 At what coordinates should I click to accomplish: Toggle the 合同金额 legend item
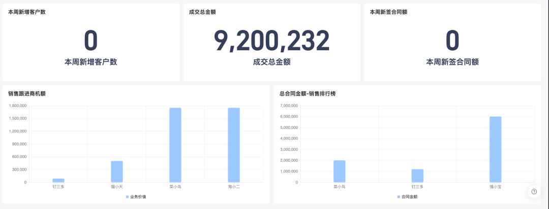point(407,197)
